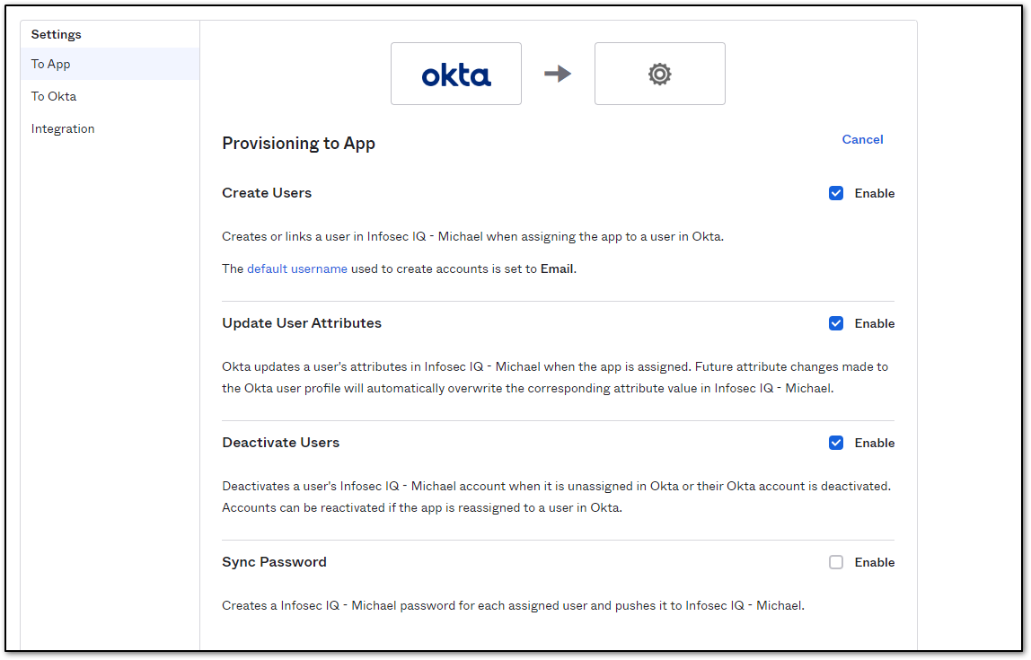The height and width of the screenshot is (660, 1031).
Task: Click the Cancel link
Action: click(862, 139)
